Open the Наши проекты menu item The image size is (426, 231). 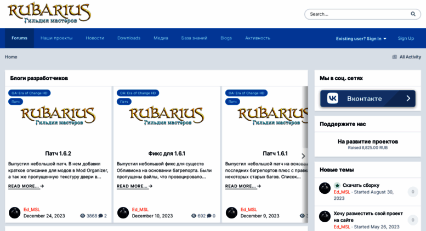tap(56, 38)
